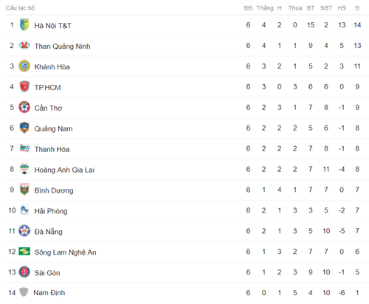Click the Đà Nẵng blue badge
This screenshot has width=369, height=304.
coord(24,231)
